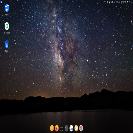Open the File System desktop icon
The image size is (133, 133).
pyautogui.click(x=7, y=26)
